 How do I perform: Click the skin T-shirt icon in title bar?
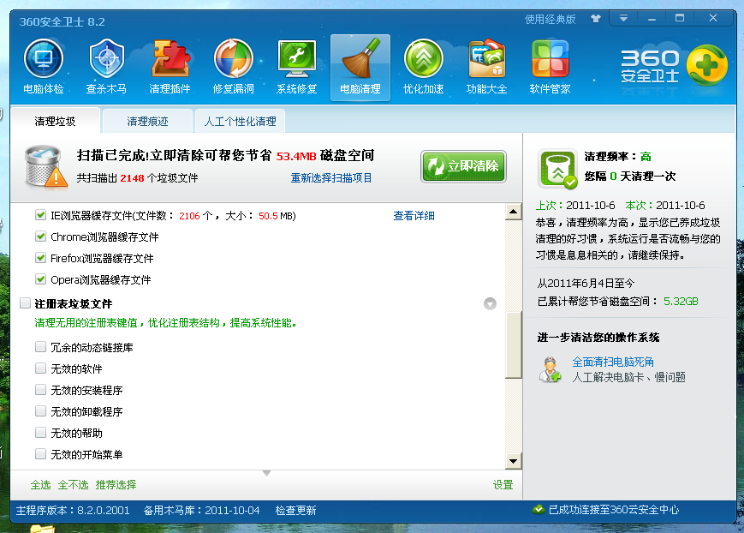point(596,19)
